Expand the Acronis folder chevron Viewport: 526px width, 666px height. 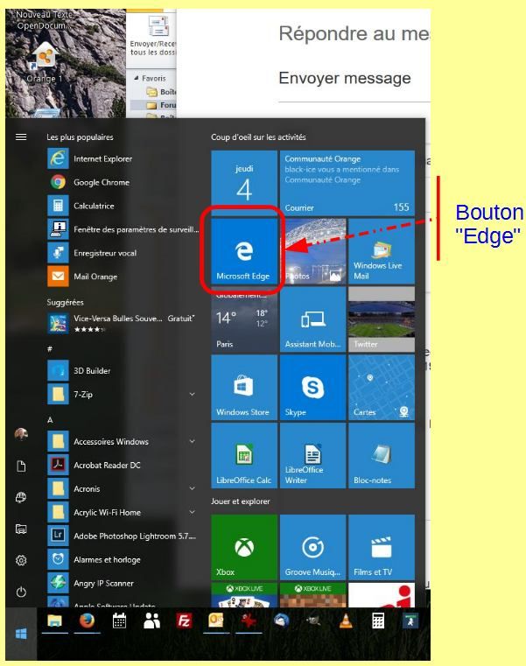pos(192,489)
